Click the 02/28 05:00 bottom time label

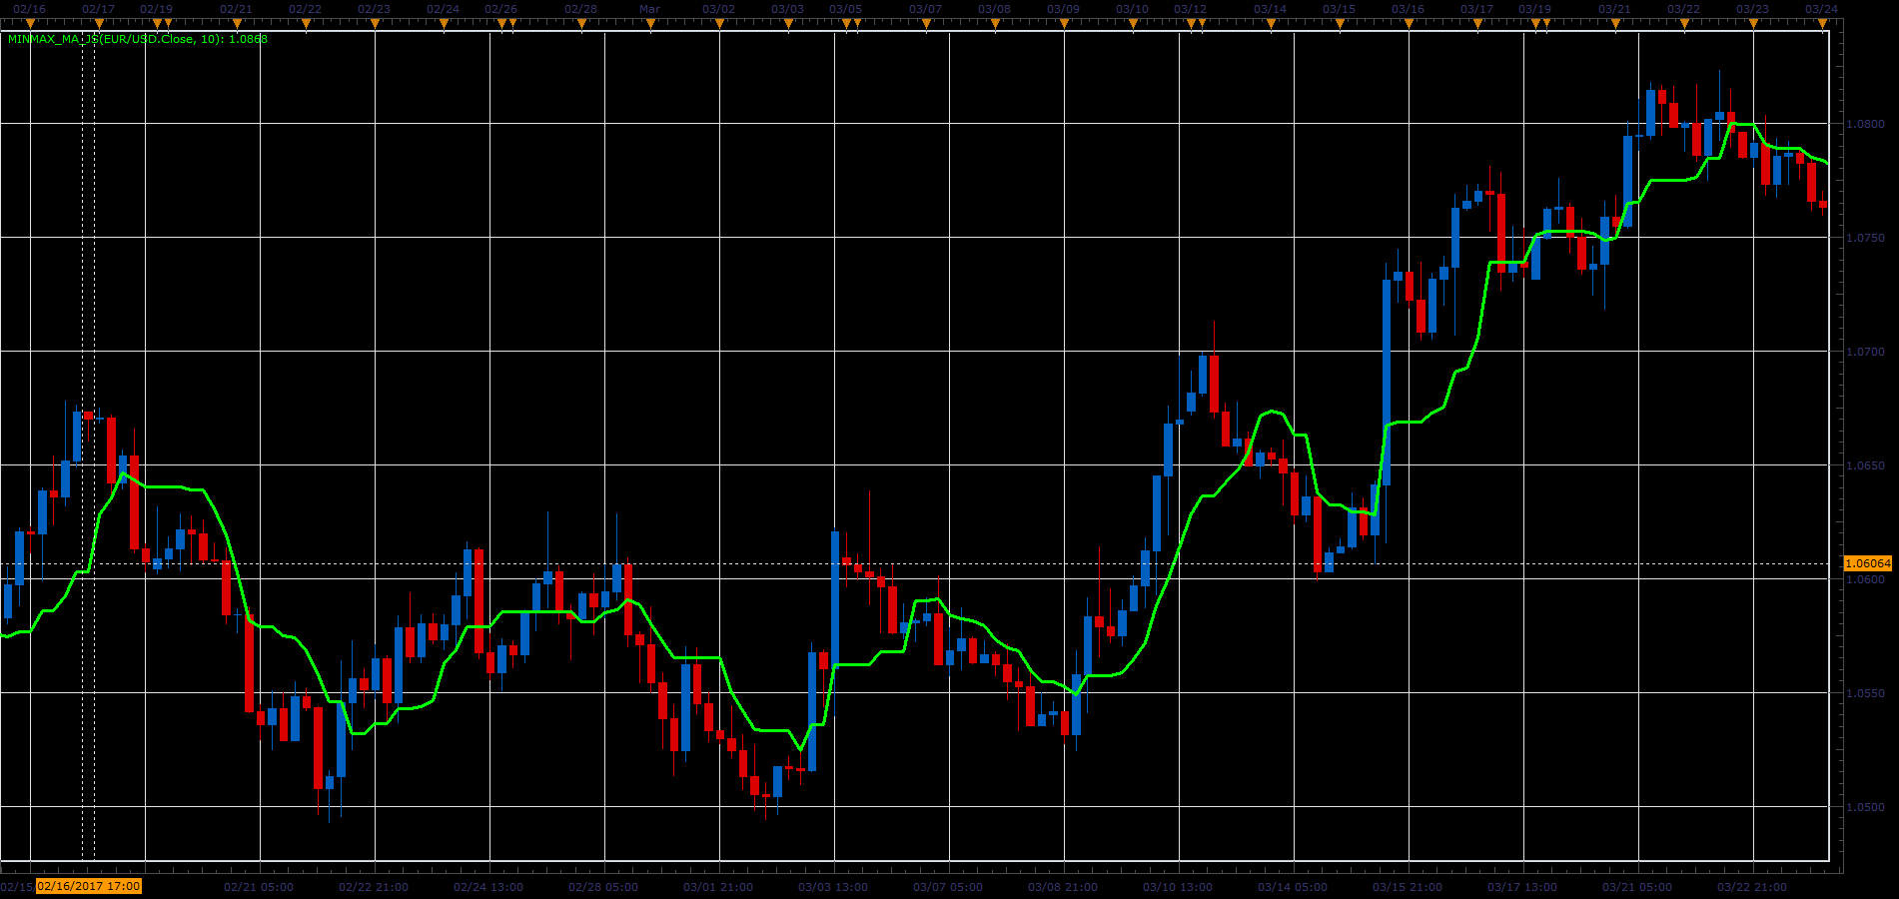[x=603, y=887]
